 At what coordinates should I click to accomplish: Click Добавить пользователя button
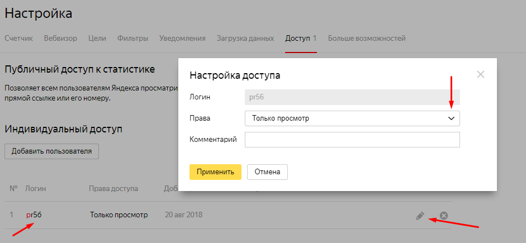[x=51, y=151]
